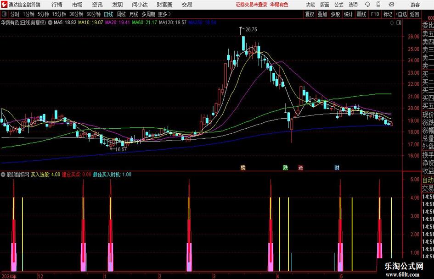Viewport: 434px width, 279px height.
Task: Switch to 60分钟 period
Action: [93, 14]
